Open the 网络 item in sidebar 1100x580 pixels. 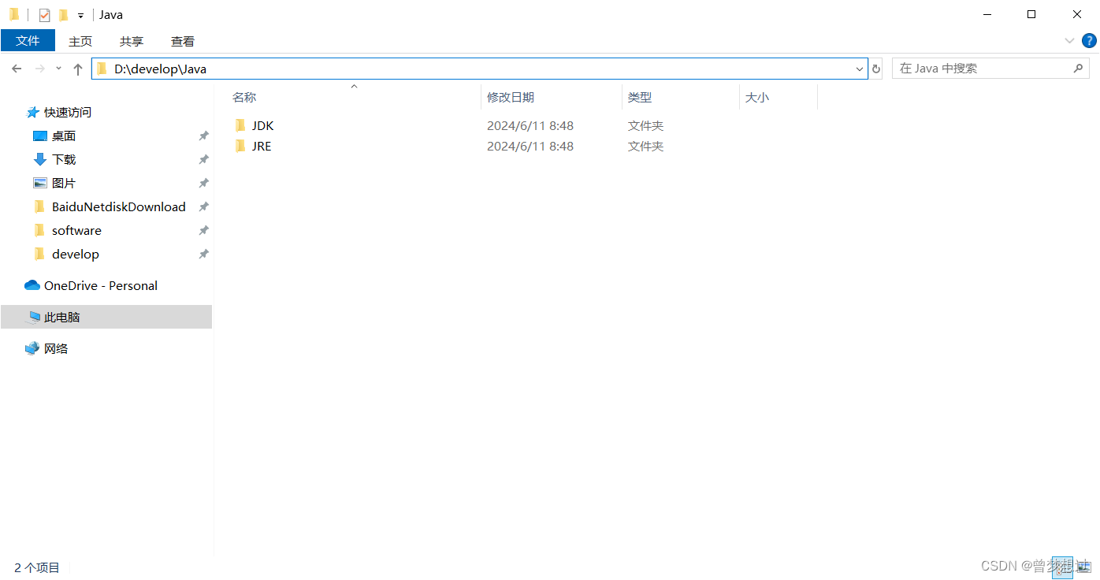pos(57,348)
